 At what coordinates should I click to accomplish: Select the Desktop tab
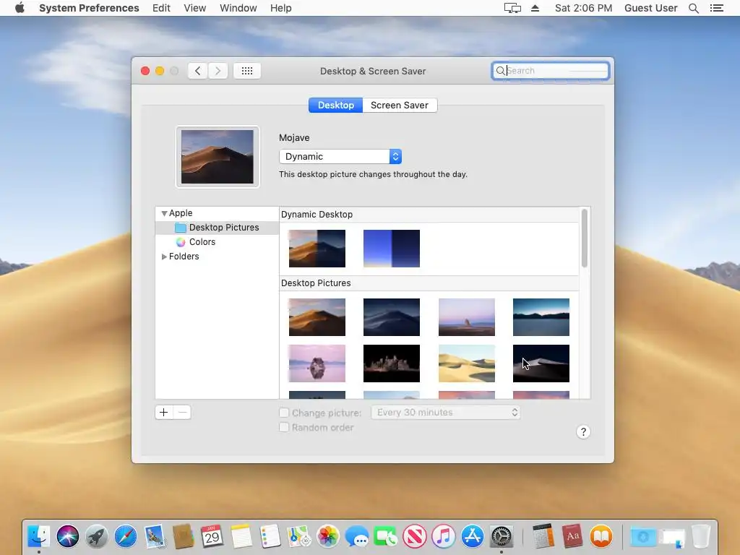(x=335, y=106)
